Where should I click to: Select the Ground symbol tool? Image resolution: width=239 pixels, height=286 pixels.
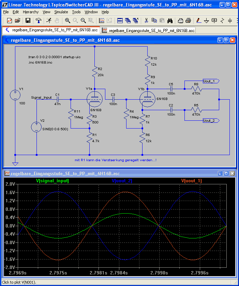[207, 20]
